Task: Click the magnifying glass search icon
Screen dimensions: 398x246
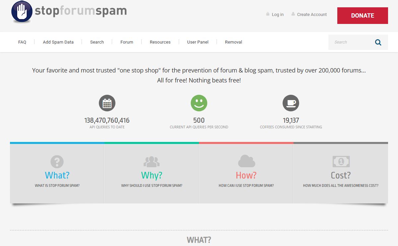Action: [x=378, y=42]
